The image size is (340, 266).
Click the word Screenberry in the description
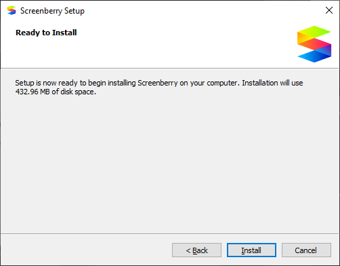click(158, 83)
